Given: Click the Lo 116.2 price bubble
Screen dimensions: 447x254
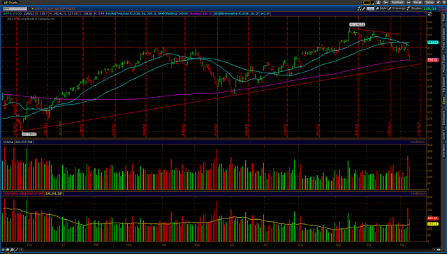Looking at the screenshot, I should pos(29,133).
